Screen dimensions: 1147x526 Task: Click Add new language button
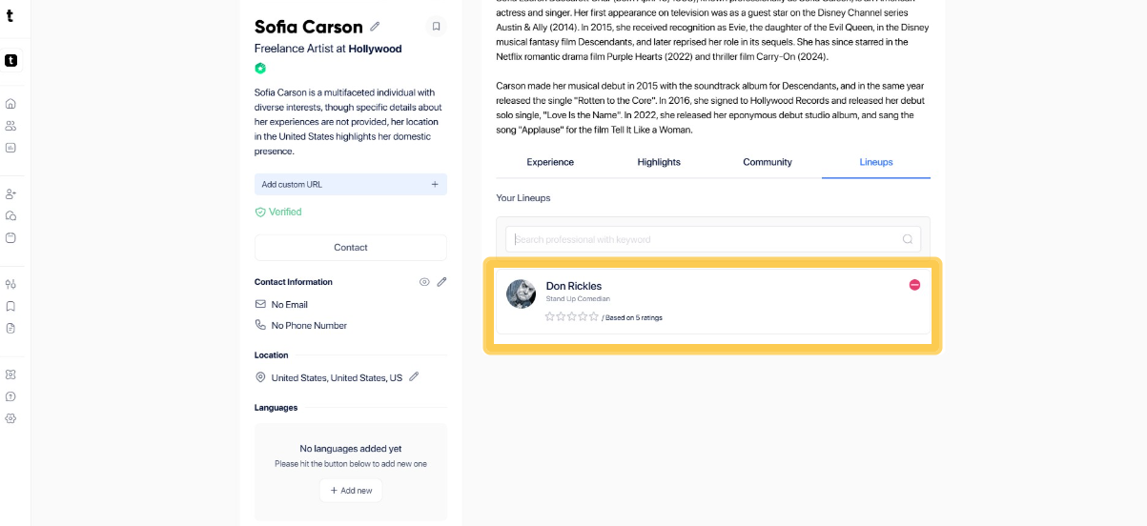[351, 491]
